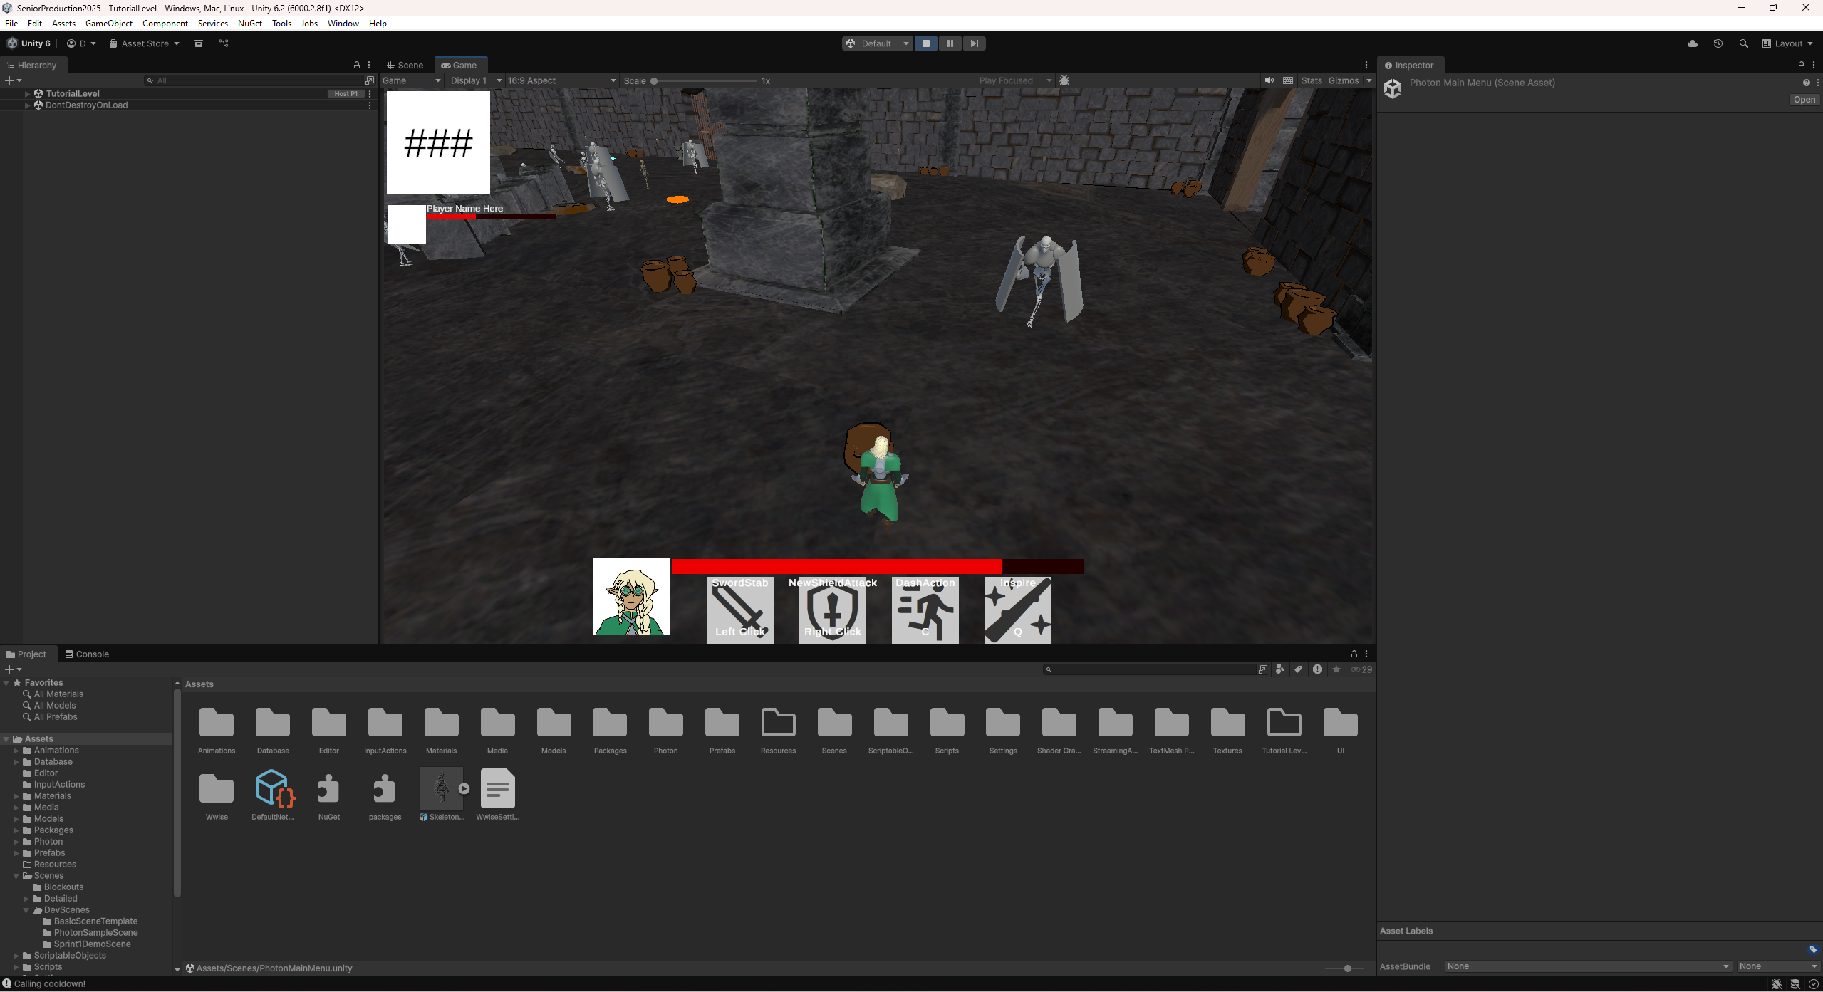This screenshot has height=992, width=1823.
Task: Click the global search magnifier icon
Action: pos(1743,43)
